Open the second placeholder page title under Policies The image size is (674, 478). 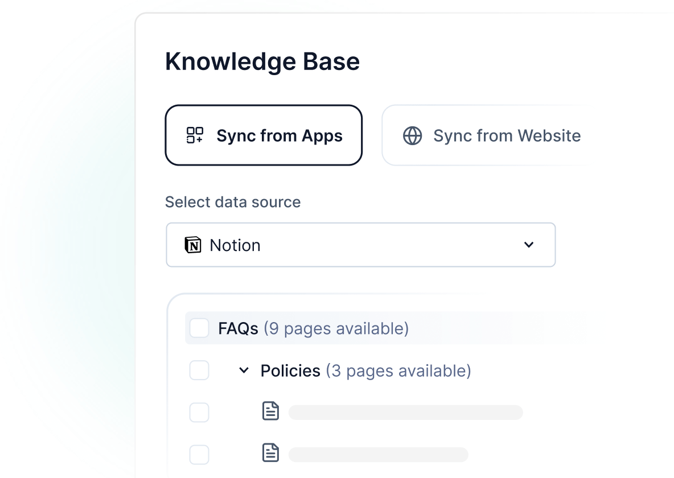pos(378,455)
